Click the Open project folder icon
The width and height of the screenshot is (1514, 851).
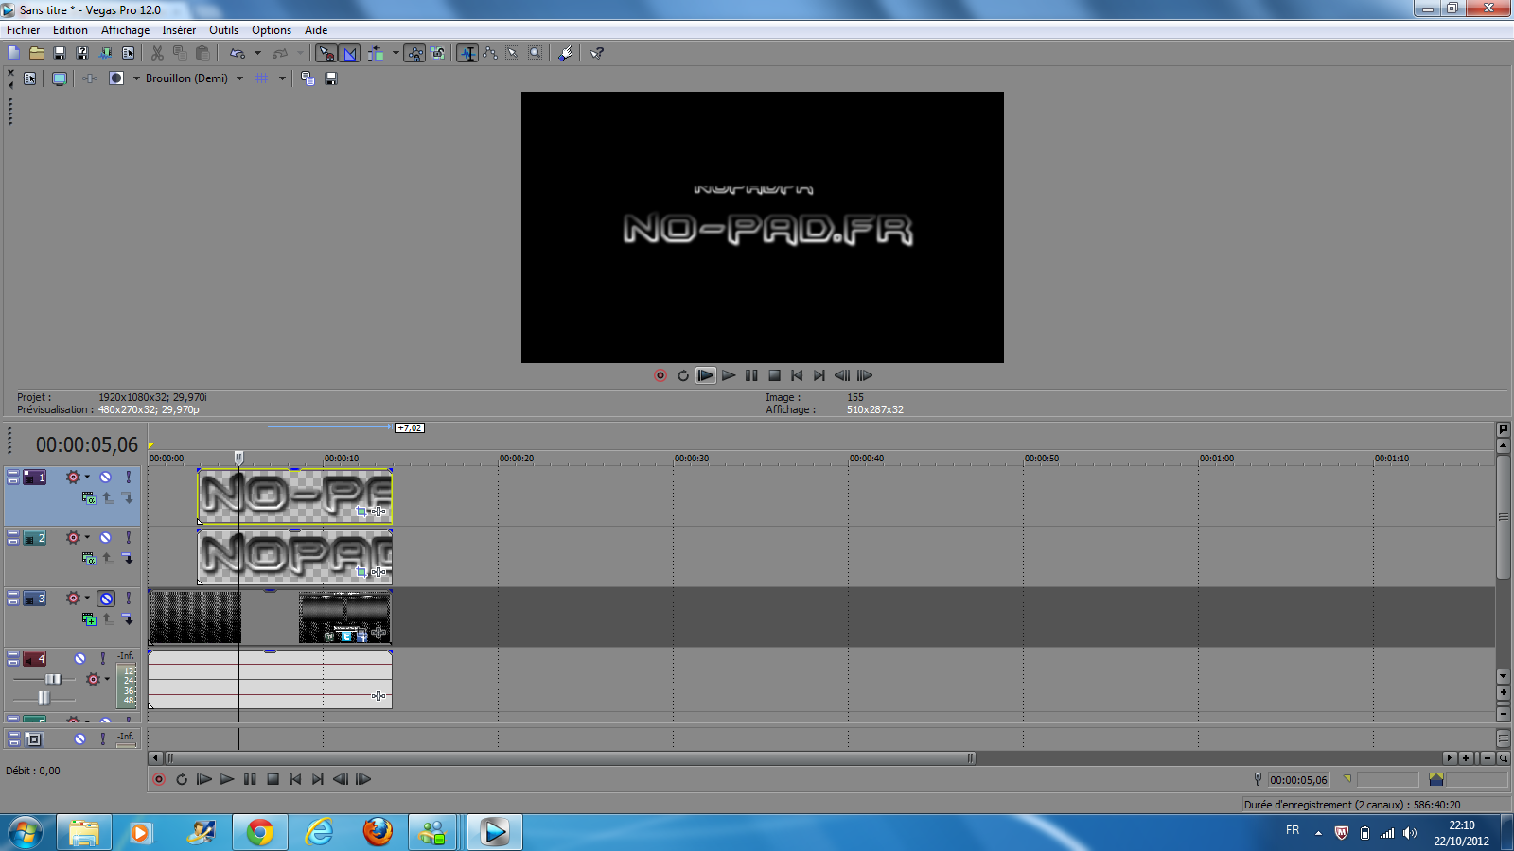(36, 54)
